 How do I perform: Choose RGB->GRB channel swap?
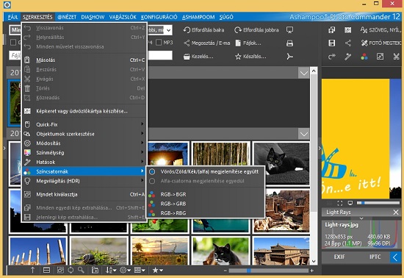click(205, 204)
